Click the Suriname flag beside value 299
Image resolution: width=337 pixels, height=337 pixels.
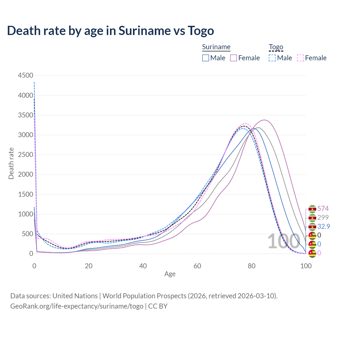tap(312, 218)
